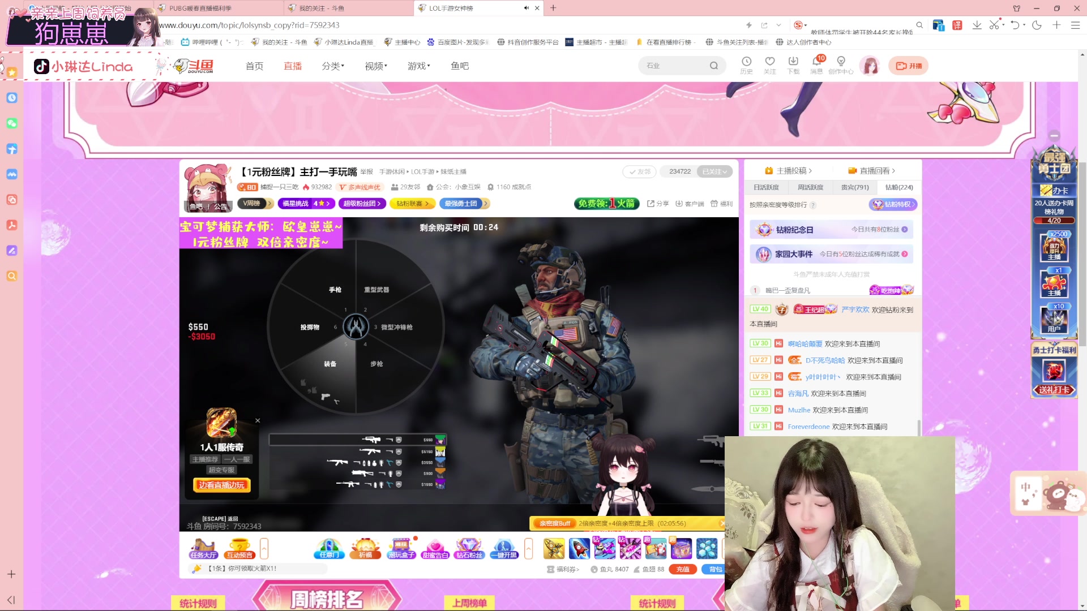Go to 首页 in navigation

pos(254,66)
